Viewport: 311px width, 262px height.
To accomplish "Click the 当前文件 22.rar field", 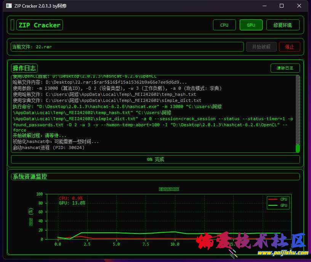I will point(127,47).
